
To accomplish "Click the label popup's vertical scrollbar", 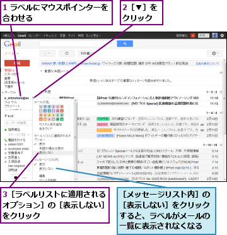I will click(75, 139).
